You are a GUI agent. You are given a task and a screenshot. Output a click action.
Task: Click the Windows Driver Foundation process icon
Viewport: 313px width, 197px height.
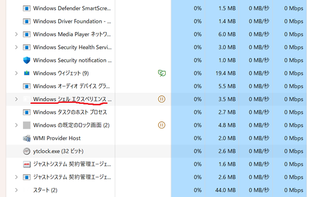[26, 21]
